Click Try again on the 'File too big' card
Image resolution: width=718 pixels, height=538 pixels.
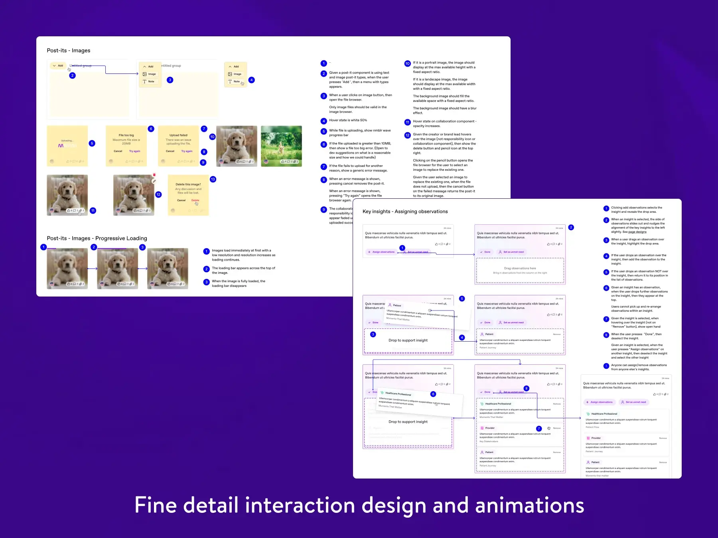pos(134,151)
